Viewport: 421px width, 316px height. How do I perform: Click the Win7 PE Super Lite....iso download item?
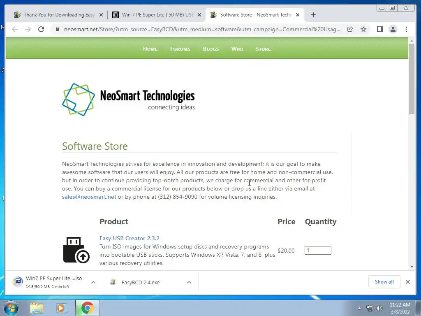coord(55,282)
